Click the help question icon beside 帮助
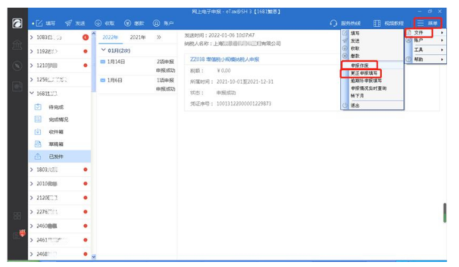This screenshot has width=459, height=267. (x=409, y=59)
